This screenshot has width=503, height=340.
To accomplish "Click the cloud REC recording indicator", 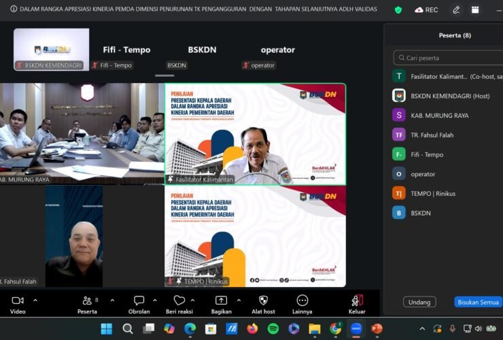I will 426,10.
